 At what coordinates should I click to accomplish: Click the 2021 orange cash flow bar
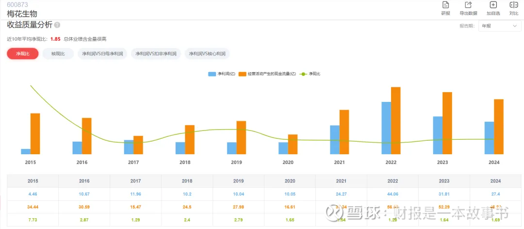click(344, 132)
